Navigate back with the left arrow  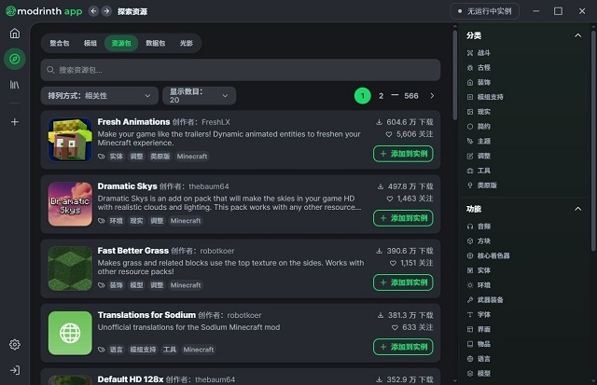tap(93, 11)
